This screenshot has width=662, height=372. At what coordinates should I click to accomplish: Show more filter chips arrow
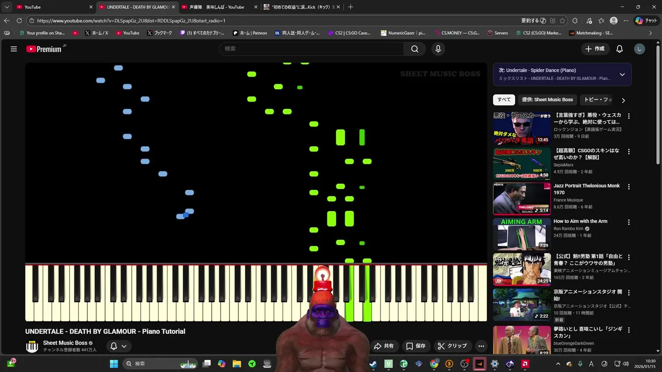[x=623, y=100]
